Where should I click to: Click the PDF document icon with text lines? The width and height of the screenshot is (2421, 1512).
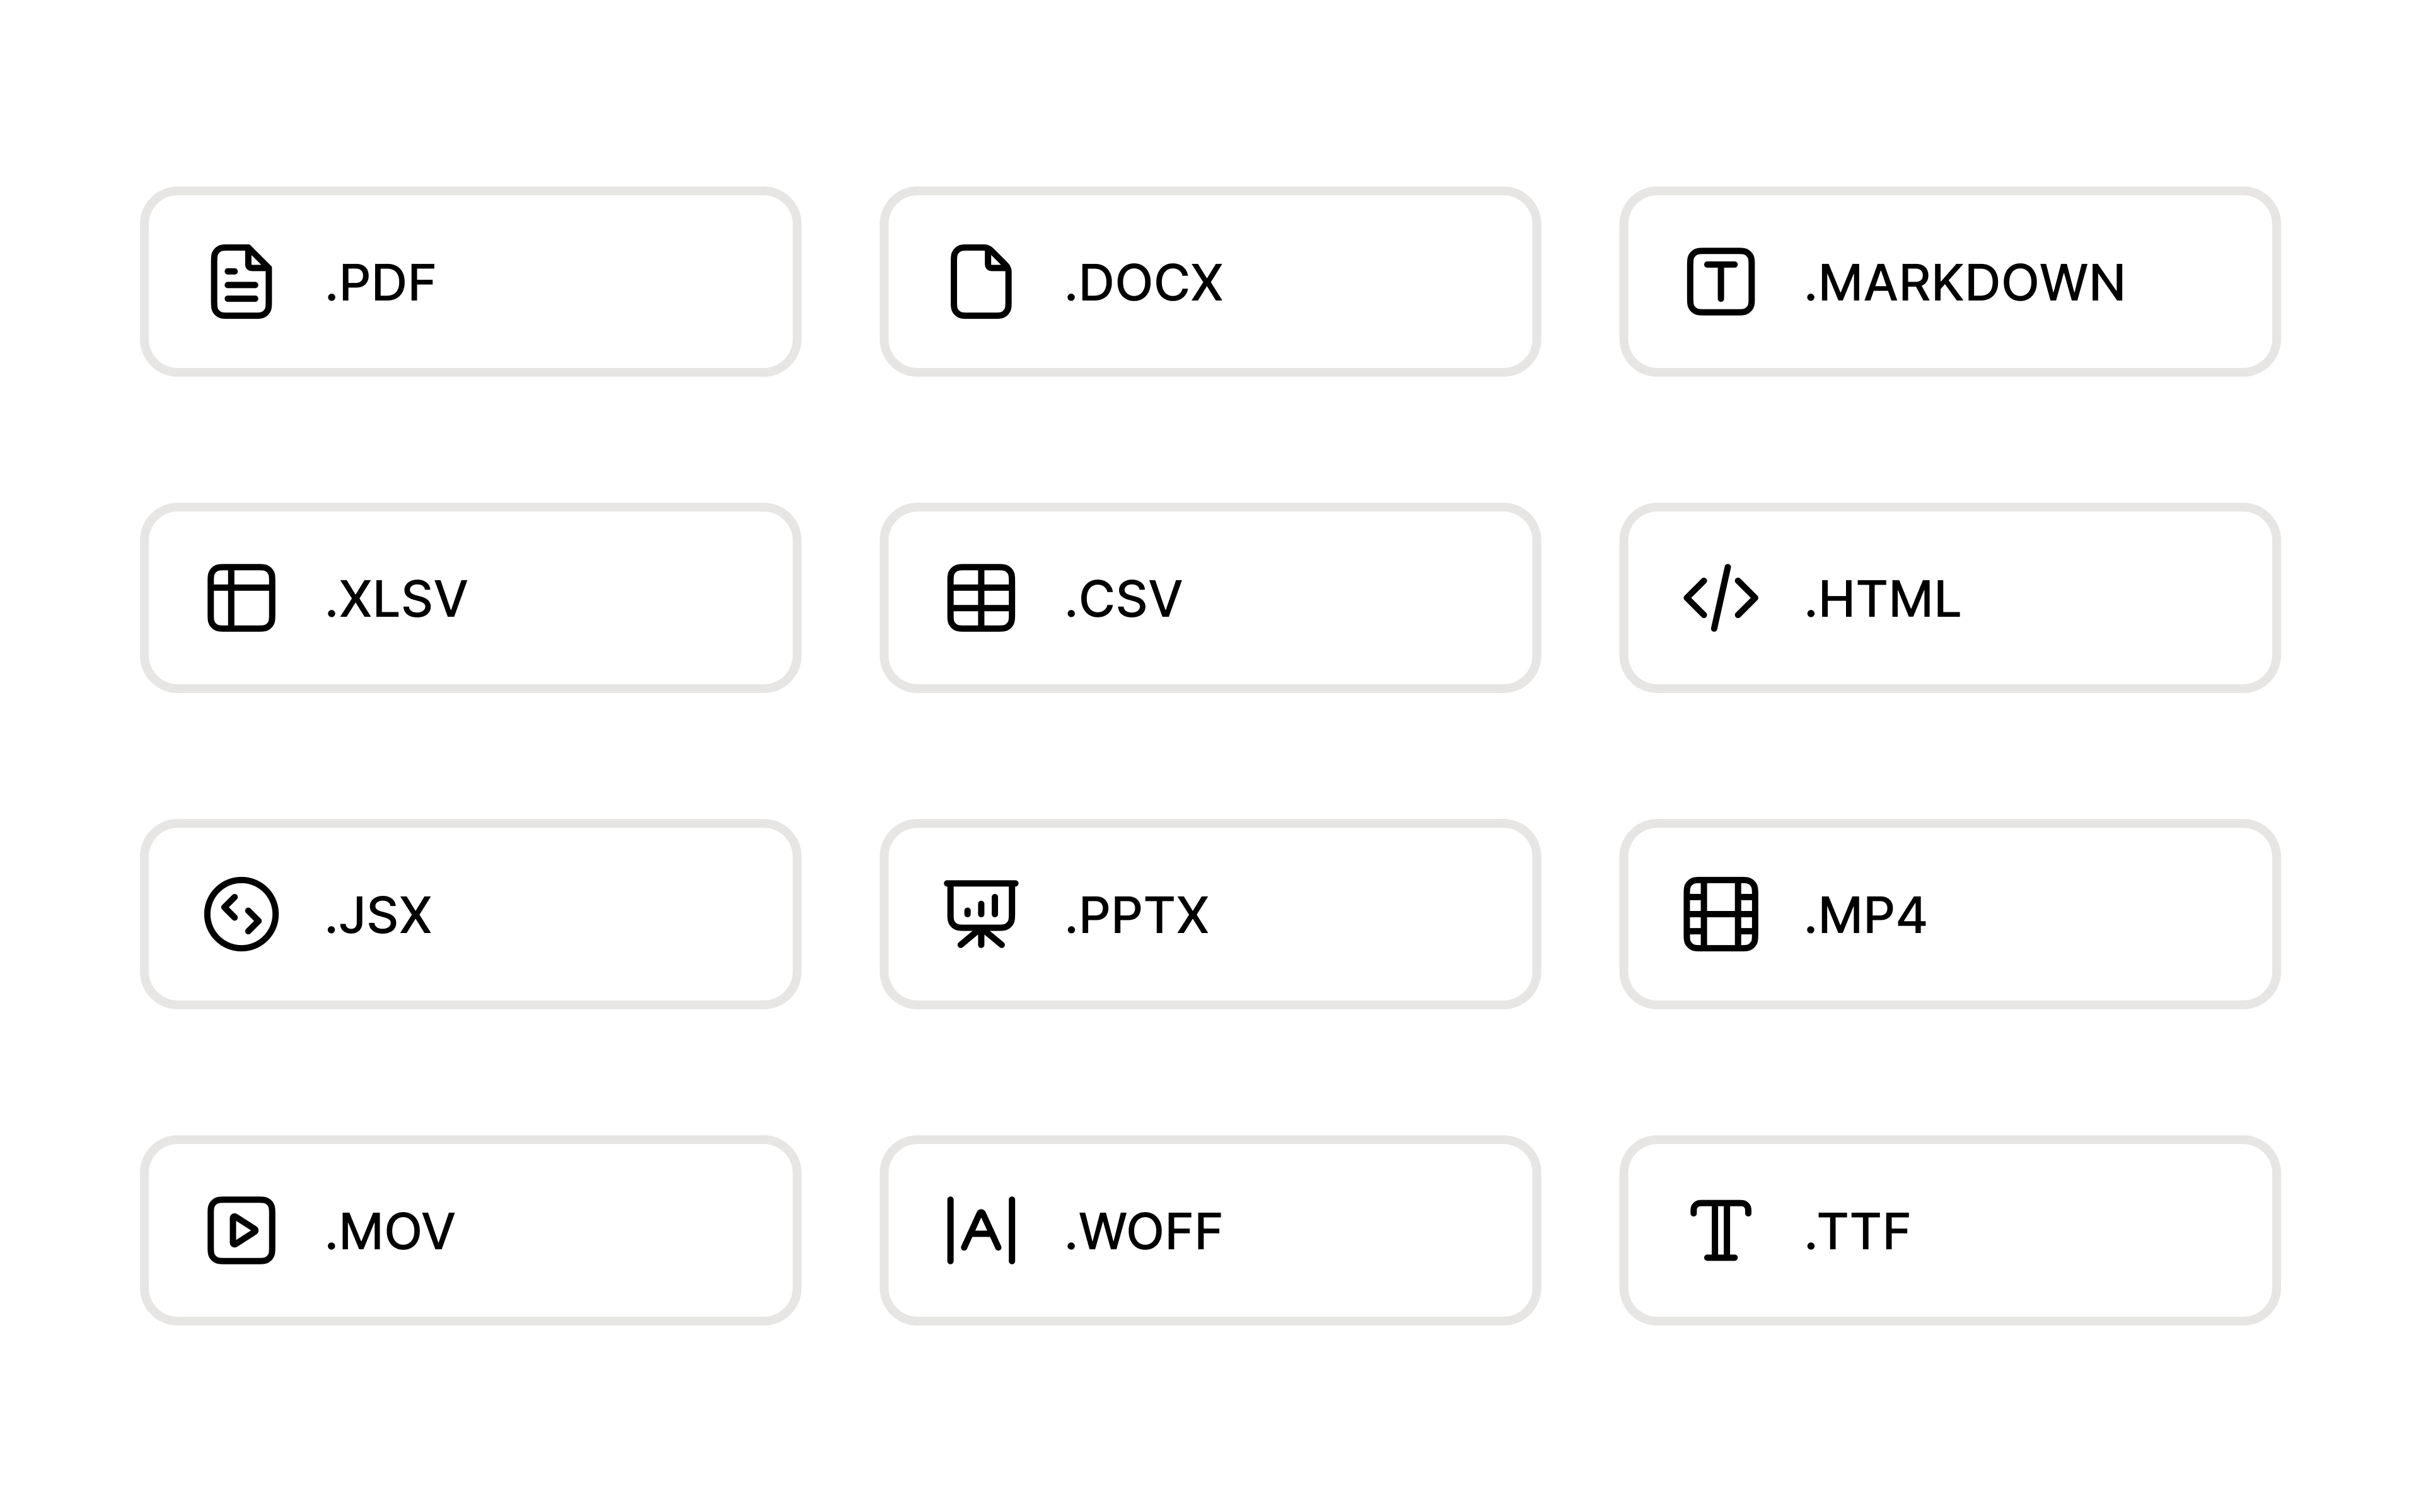(x=241, y=282)
